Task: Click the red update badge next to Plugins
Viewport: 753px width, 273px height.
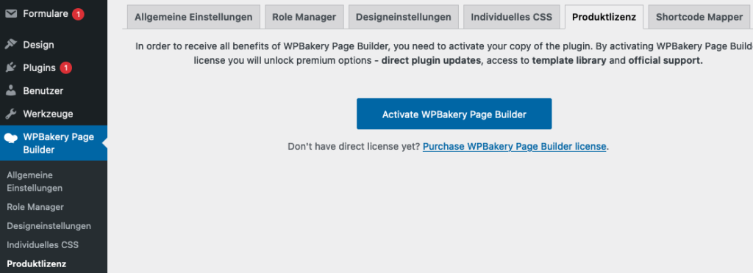Action: [x=65, y=68]
